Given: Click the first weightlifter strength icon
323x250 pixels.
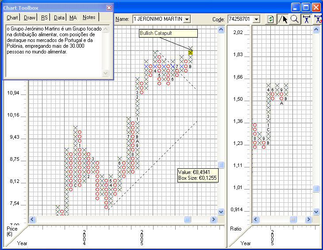Looking at the screenshot, I should point(306,19).
